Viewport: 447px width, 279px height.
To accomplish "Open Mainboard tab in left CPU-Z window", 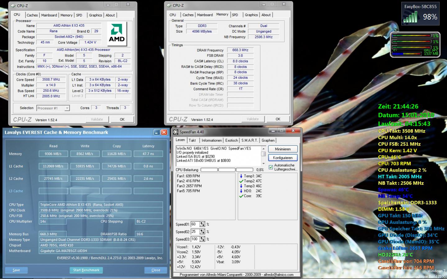I will (49, 15).
